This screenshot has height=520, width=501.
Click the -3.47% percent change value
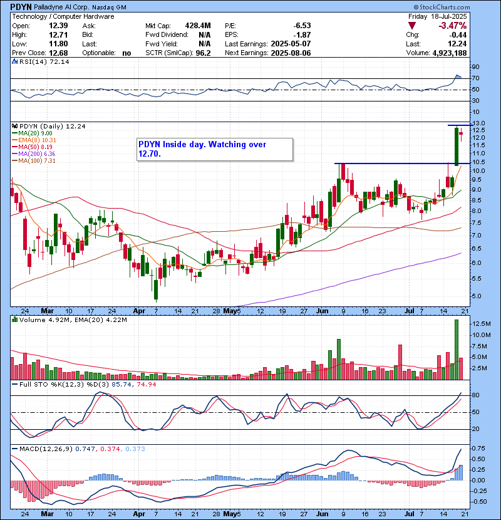coord(453,26)
